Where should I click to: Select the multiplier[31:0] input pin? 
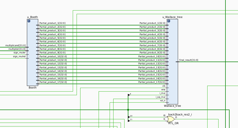point(17,49)
